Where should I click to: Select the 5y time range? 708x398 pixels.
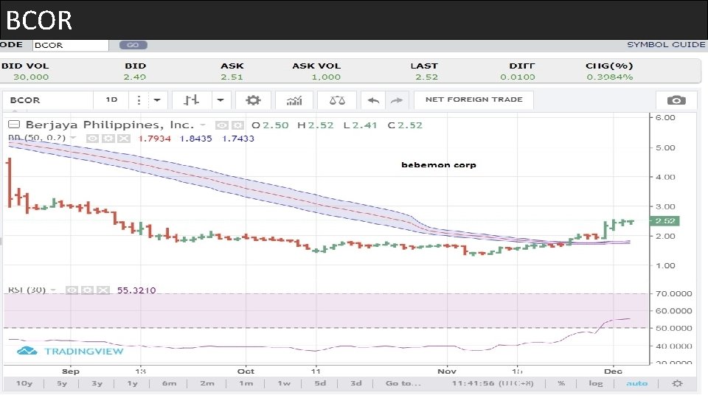pos(62,383)
